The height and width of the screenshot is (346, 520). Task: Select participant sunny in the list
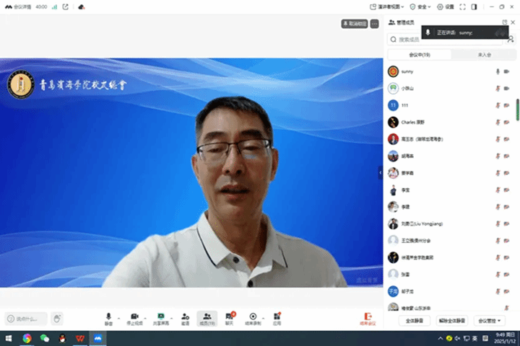click(x=449, y=71)
